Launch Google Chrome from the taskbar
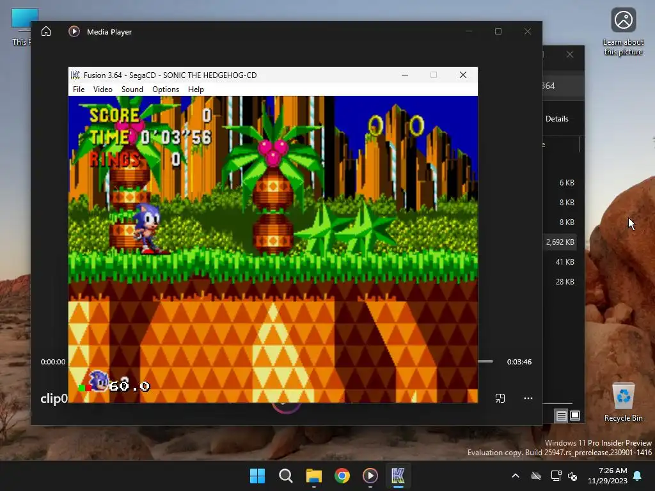655x491 pixels. click(x=342, y=476)
